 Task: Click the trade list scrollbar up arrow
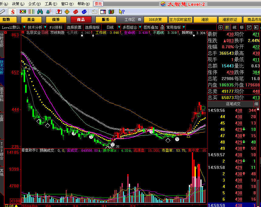pyautogui.click(x=258, y=109)
